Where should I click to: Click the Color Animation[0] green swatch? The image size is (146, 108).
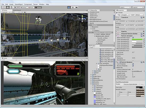click(137, 39)
